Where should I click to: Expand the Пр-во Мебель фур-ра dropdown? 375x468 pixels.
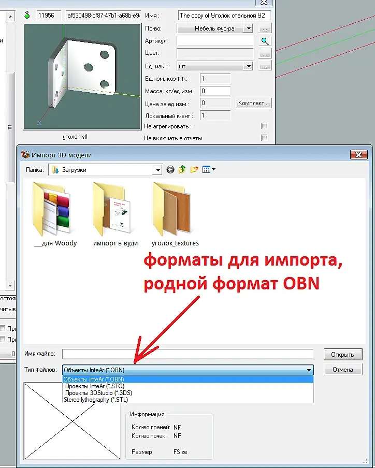coord(248,28)
